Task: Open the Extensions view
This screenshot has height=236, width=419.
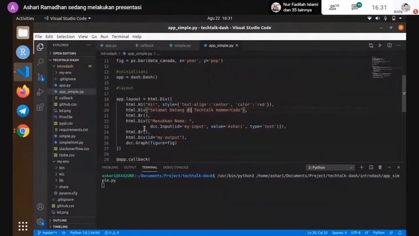Action: 41,108
